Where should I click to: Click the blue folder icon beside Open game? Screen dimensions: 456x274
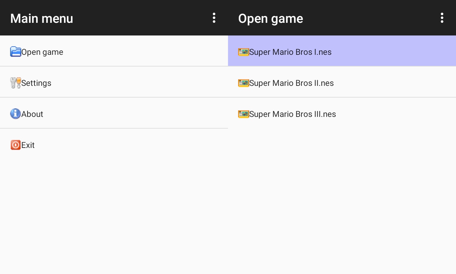click(x=16, y=51)
